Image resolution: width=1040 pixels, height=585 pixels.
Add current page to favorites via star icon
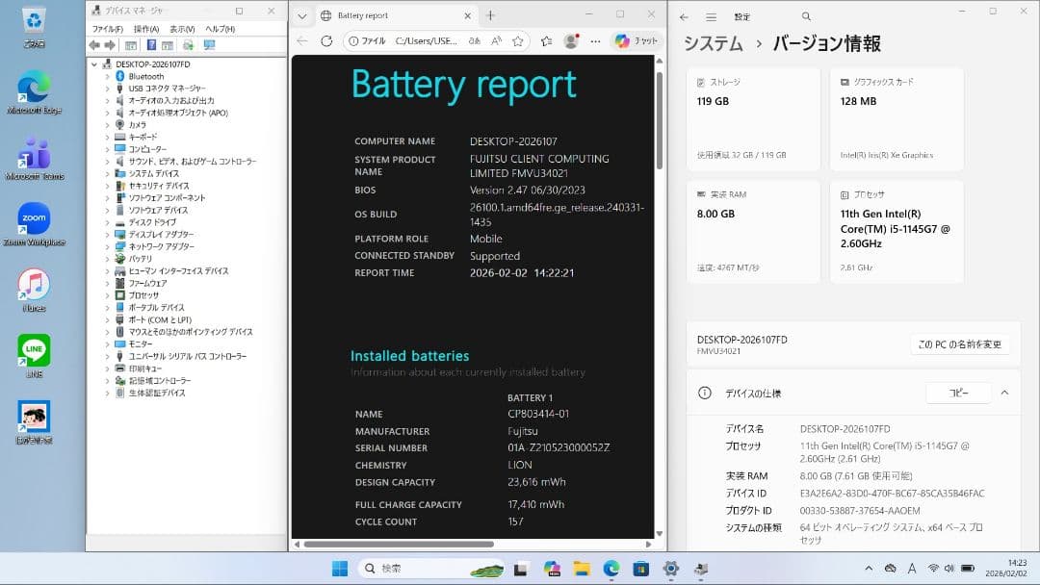[x=517, y=41]
